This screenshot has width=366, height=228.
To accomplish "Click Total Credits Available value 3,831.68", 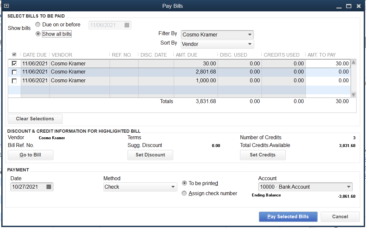I will click(x=347, y=146).
